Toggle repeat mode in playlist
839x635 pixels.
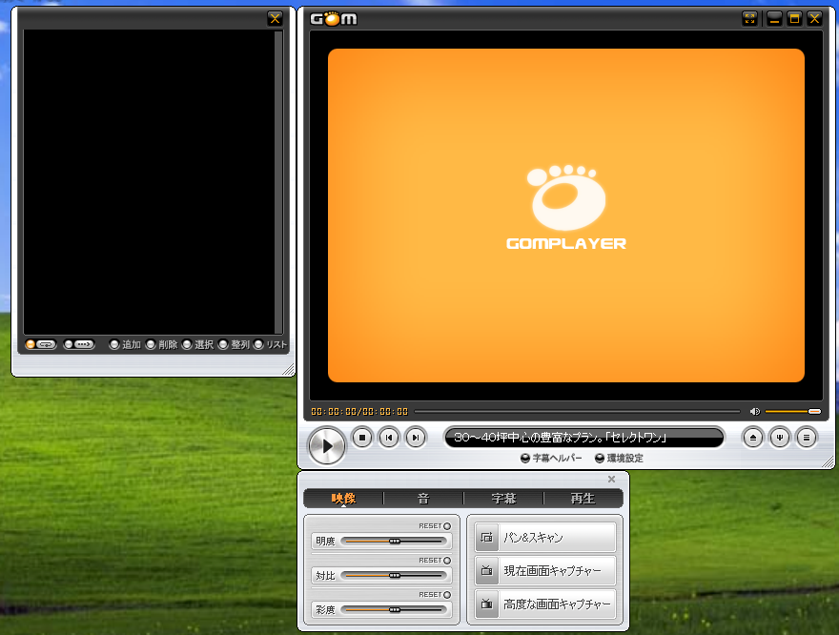[x=41, y=344]
